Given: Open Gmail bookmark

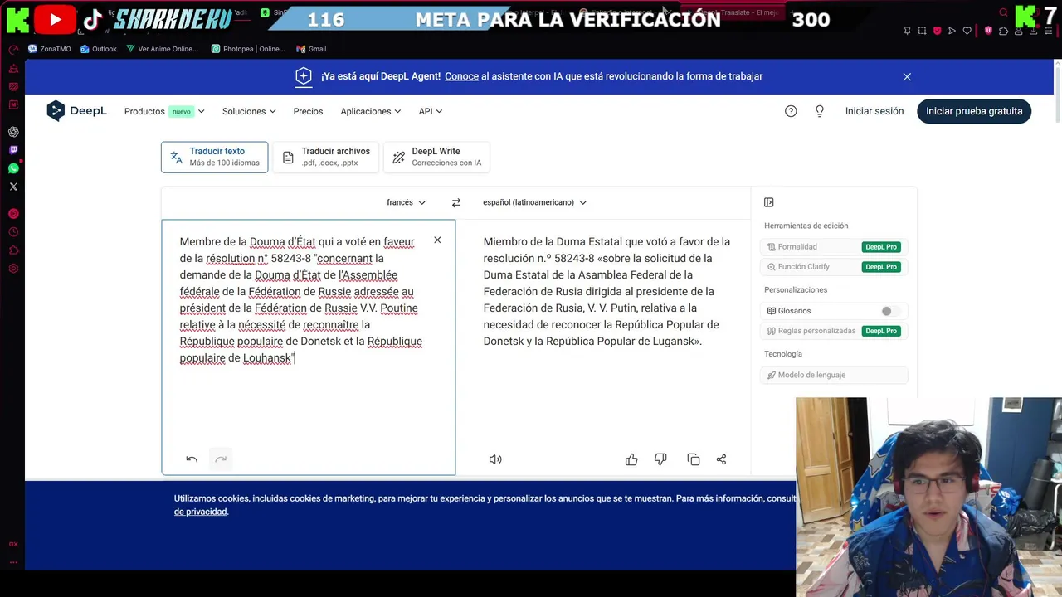Looking at the screenshot, I should click(311, 49).
